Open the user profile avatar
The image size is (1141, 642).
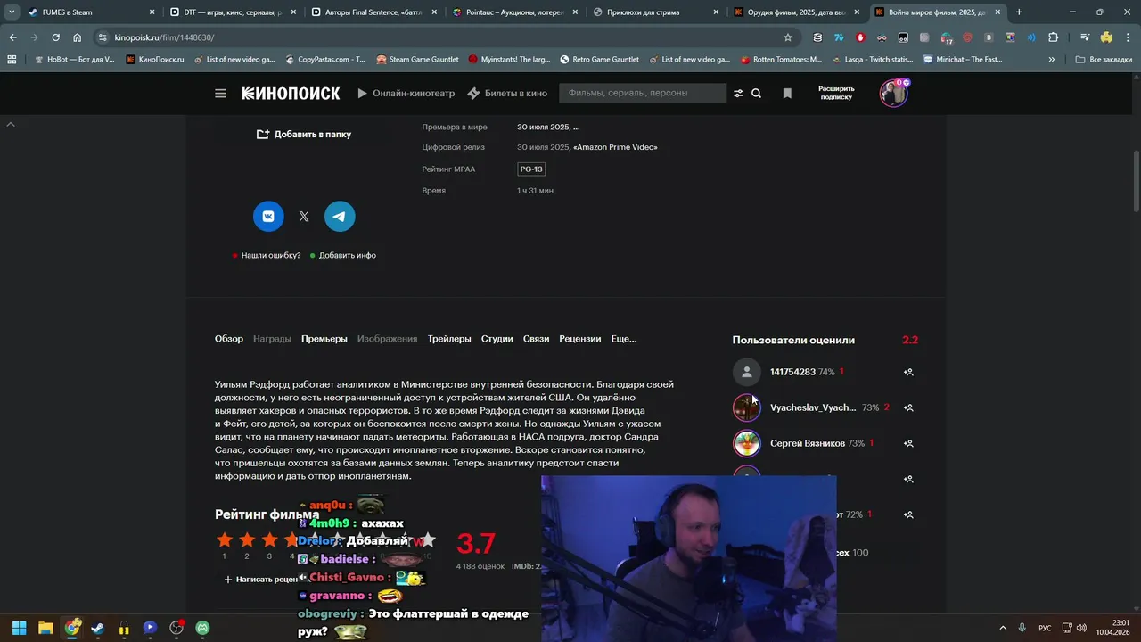point(893,93)
